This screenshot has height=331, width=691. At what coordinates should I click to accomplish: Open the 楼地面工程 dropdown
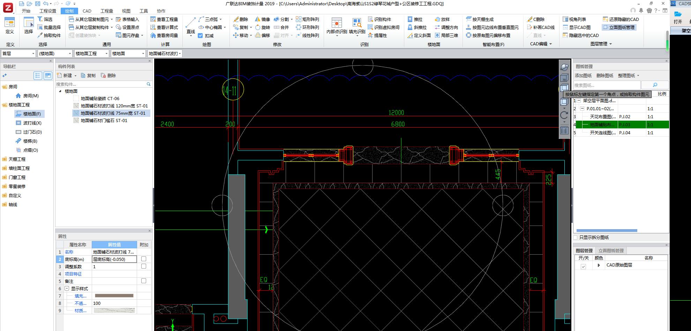tap(91, 53)
